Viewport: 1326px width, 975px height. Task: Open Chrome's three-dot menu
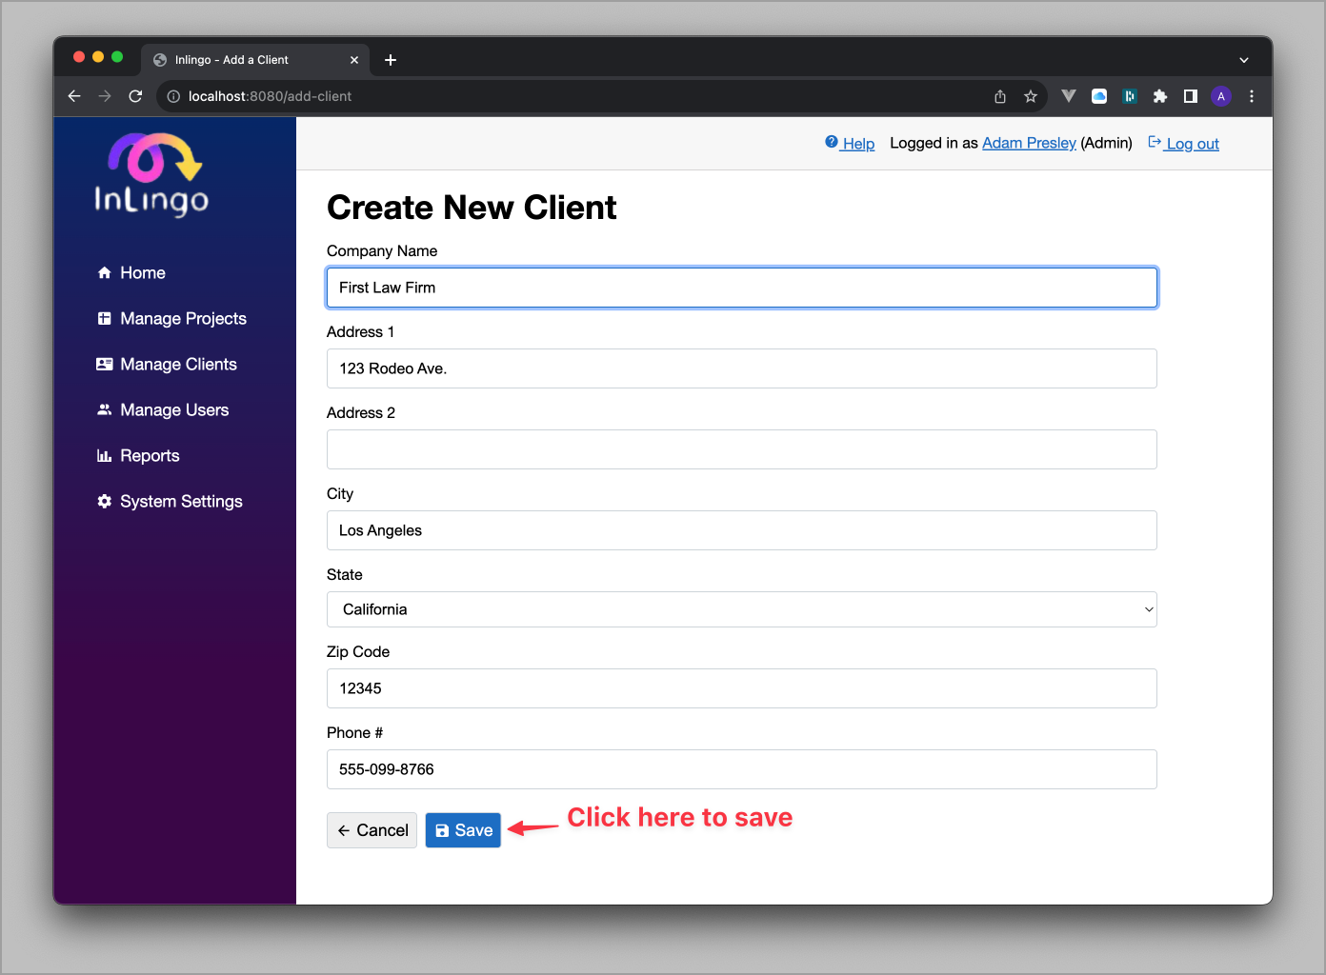pyautogui.click(x=1251, y=96)
